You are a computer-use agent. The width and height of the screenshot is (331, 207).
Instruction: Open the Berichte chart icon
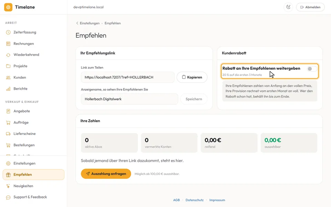click(8, 89)
